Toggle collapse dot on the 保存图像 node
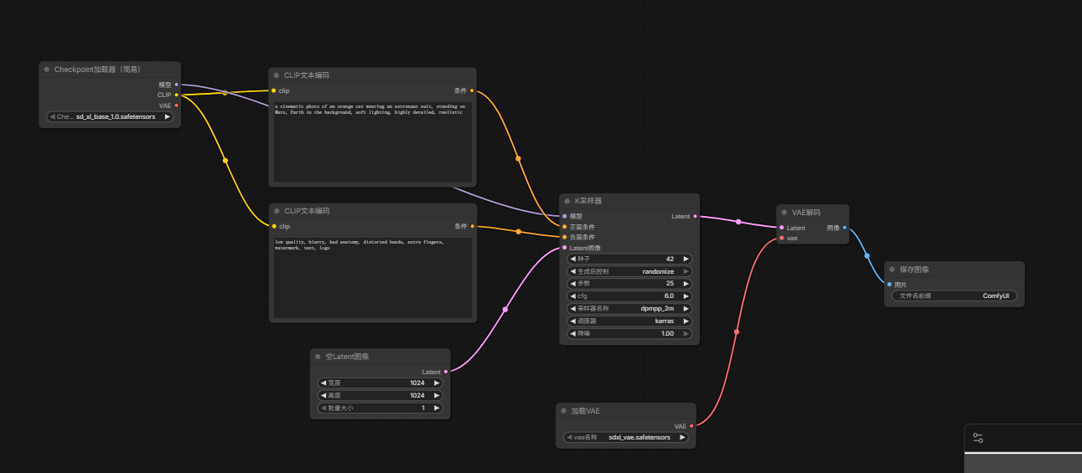Image resolution: width=1082 pixels, height=473 pixels. pos(892,270)
